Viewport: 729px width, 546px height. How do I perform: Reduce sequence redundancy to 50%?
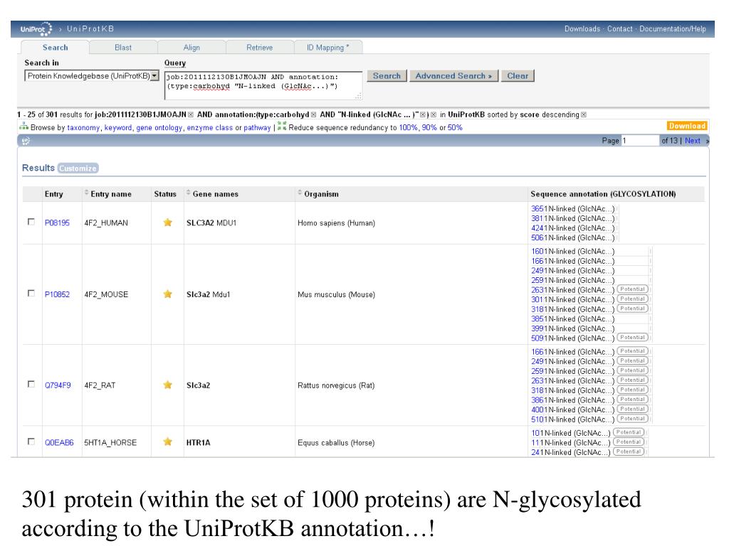455,128
